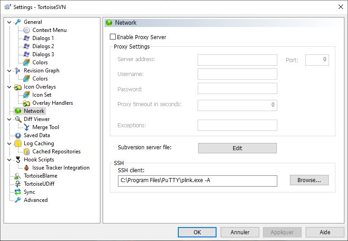Click the Proxy timeout in seconds field
This screenshot has width=348, height=241.
click(237, 105)
